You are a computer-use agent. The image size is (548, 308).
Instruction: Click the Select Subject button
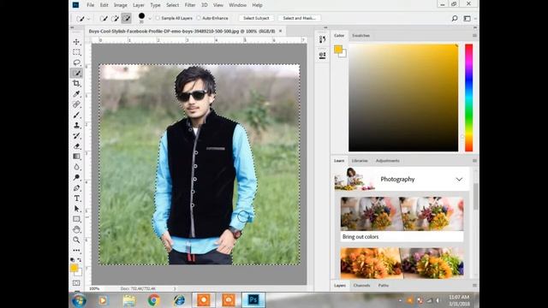coord(256,18)
